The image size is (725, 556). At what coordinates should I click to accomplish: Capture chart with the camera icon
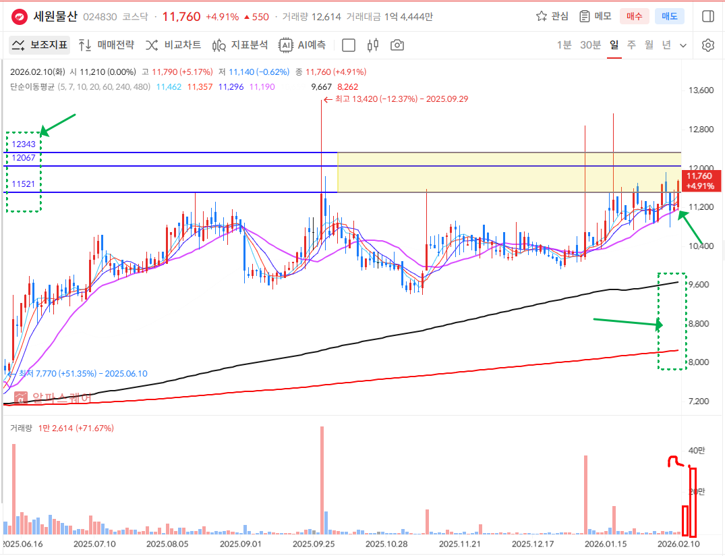click(x=397, y=45)
